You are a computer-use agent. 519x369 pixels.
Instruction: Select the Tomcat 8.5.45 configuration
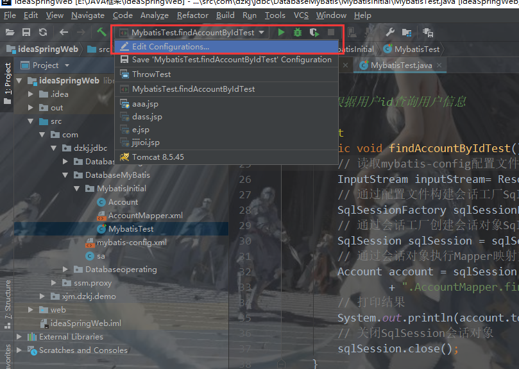[x=226, y=157]
